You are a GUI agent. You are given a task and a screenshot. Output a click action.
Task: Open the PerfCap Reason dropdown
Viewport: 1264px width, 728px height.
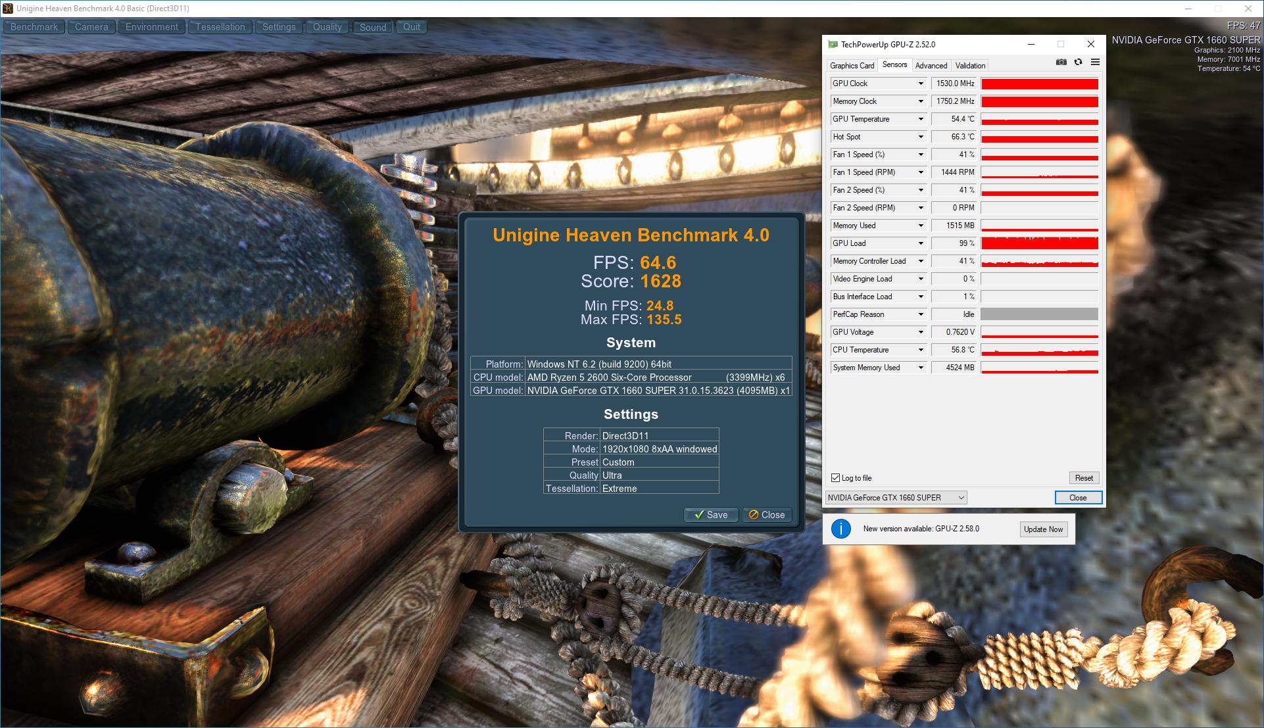pyautogui.click(x=921, y=314)
